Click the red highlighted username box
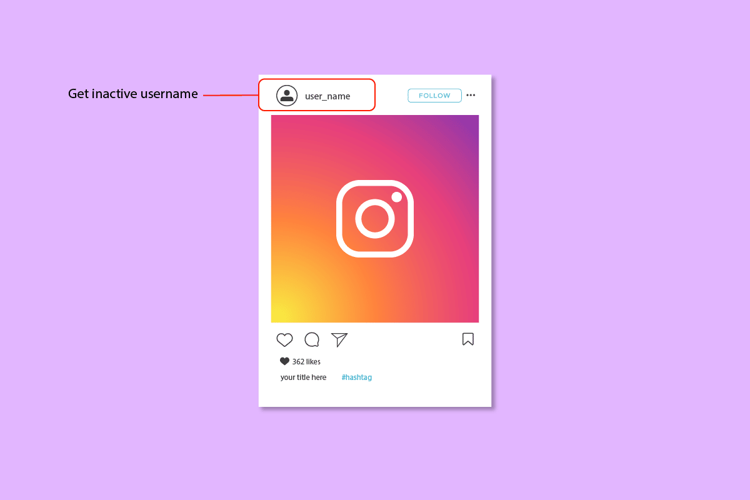 (317, 95)
